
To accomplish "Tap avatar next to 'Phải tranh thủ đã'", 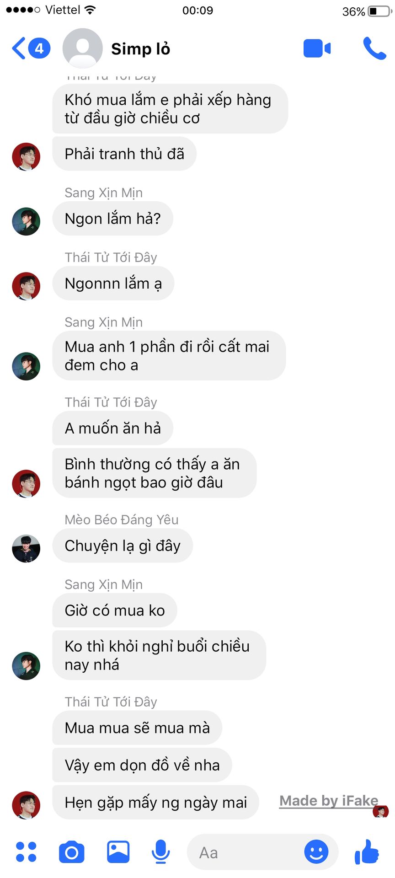I will tap(26, 156).
